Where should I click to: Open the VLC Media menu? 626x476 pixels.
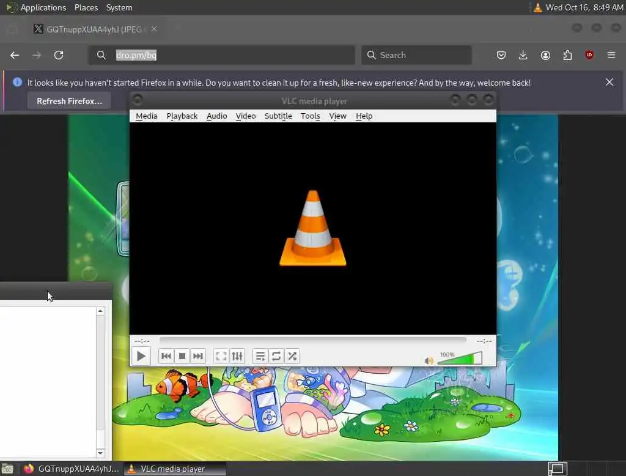(x=147, y=116)
